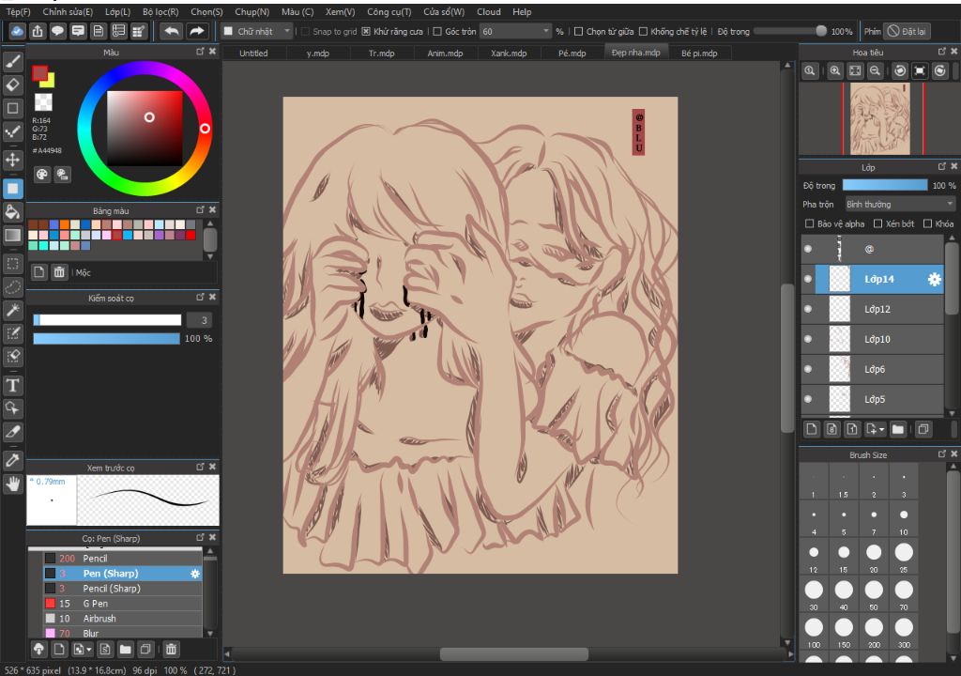Select the Pencil (Sharp) brush
The width and height of the screenshot is (961, 676).
123,589
